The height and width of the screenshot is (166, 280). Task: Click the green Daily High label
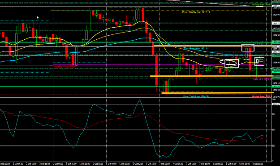(x=263, y=43)
